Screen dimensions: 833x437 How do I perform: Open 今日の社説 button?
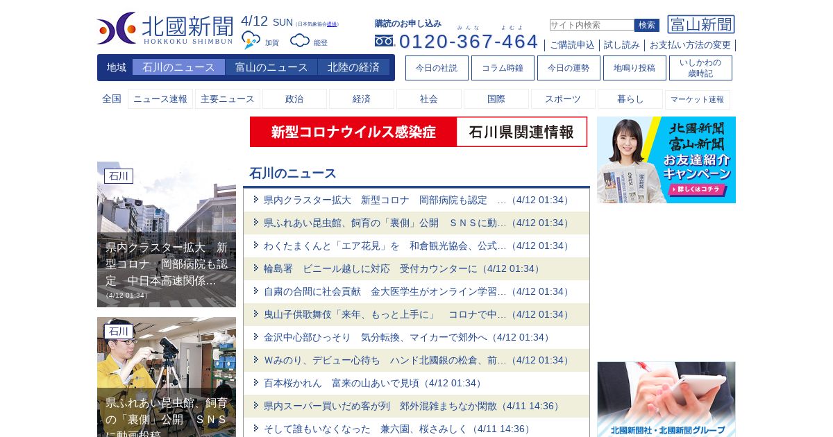click(x=437, y=68)
